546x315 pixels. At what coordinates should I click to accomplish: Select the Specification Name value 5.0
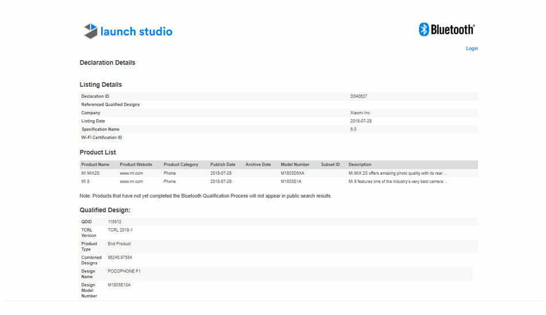click(353, 129)
